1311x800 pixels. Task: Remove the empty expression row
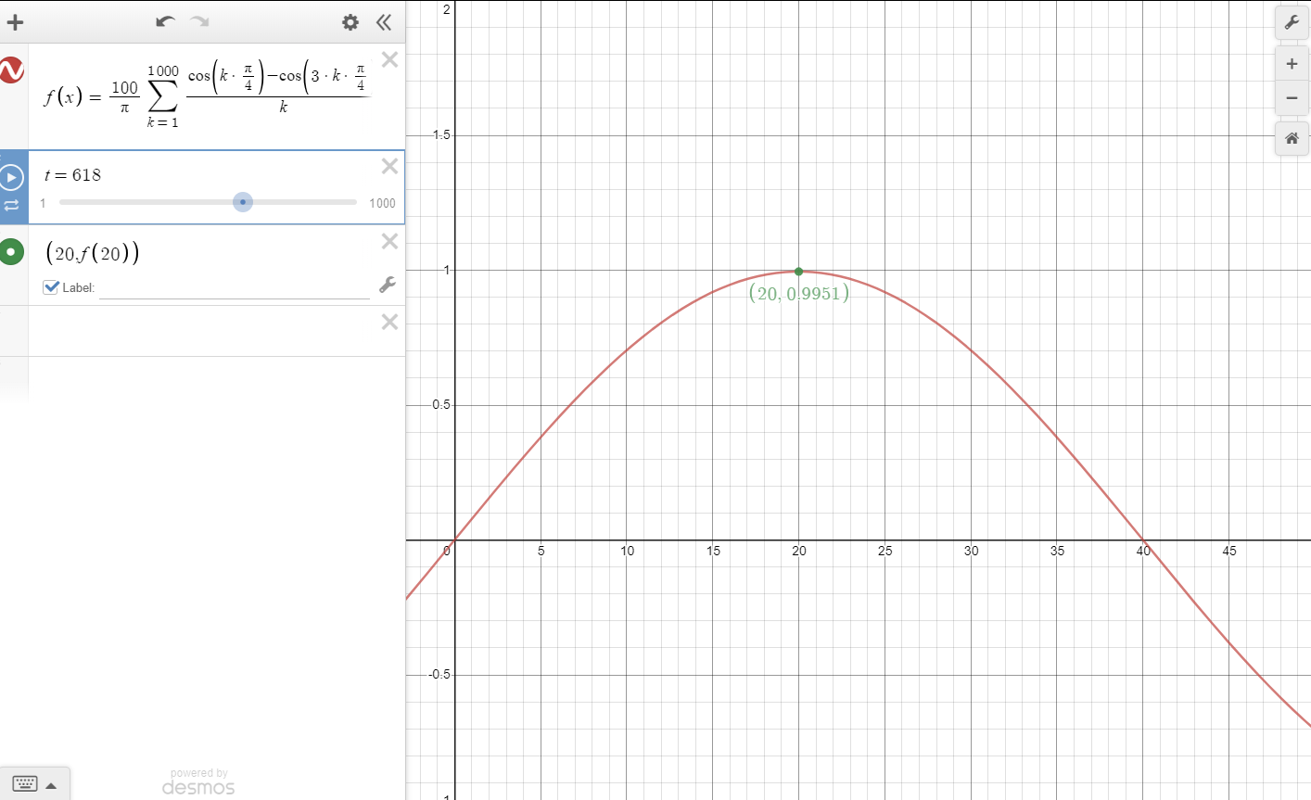389,322
